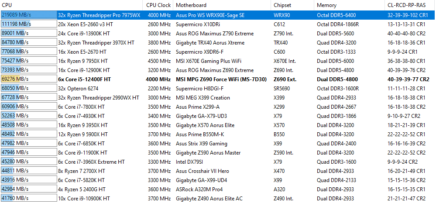
Task: Click the ASRock A320M Pro4 cell
Action: [x=199, y=189]
